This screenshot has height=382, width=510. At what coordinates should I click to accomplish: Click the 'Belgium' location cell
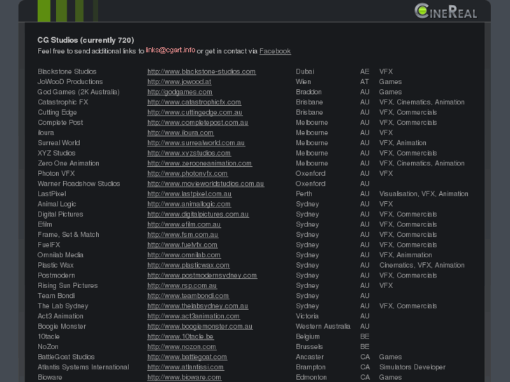pyautogui.click(x=308, y=337)
